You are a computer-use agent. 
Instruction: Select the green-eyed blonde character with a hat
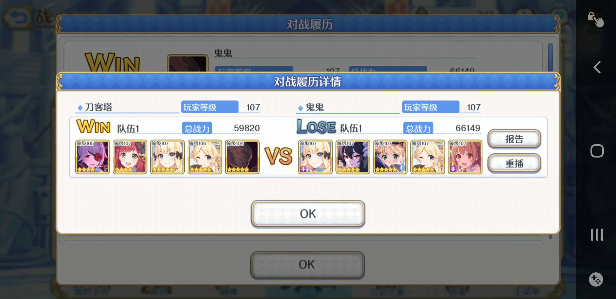390,157
